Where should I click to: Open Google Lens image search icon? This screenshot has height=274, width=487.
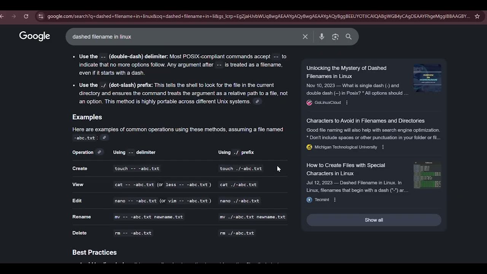pos(335,37)
